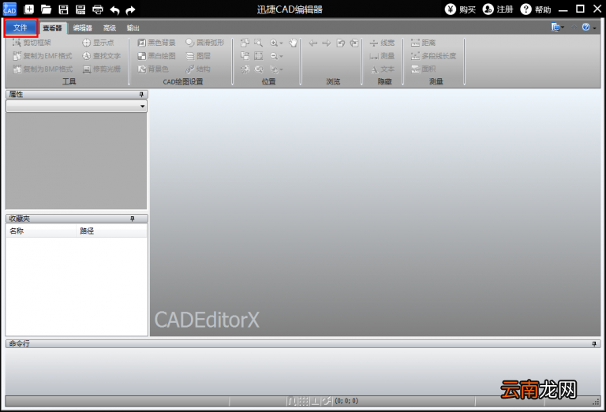Click the 注册 register button

498,9
